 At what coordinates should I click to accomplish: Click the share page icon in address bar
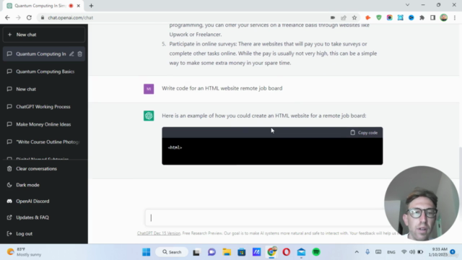[344, 17]
